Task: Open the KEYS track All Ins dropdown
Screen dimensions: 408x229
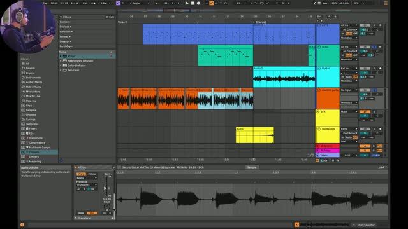Action: 349,25
